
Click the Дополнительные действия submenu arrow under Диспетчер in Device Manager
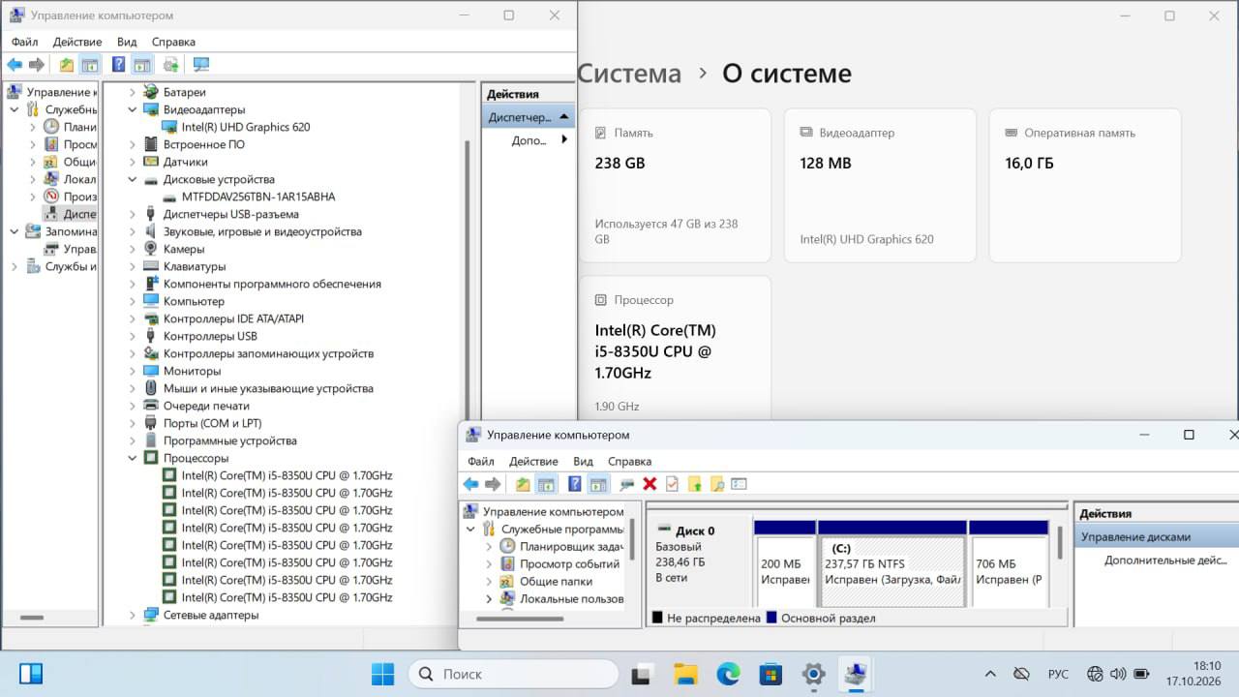pos(564,140)
